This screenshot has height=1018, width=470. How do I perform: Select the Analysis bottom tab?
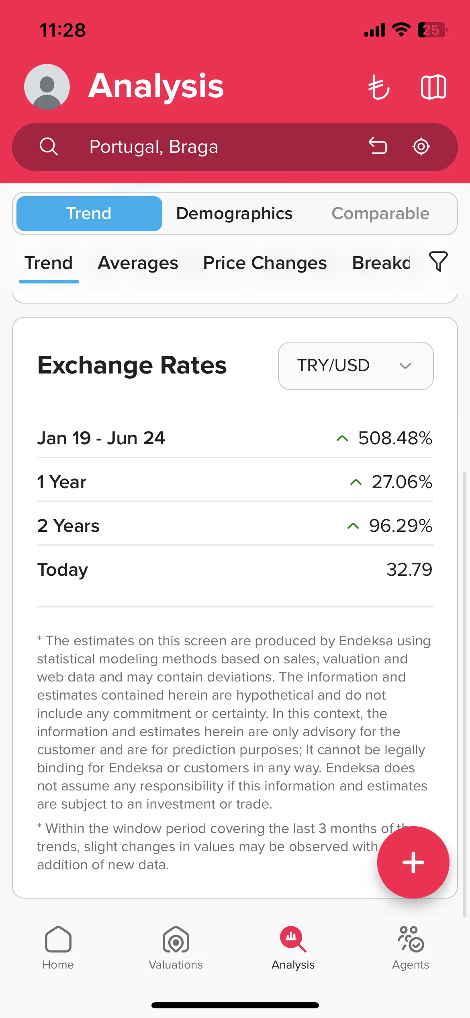[x=293, y=947]
